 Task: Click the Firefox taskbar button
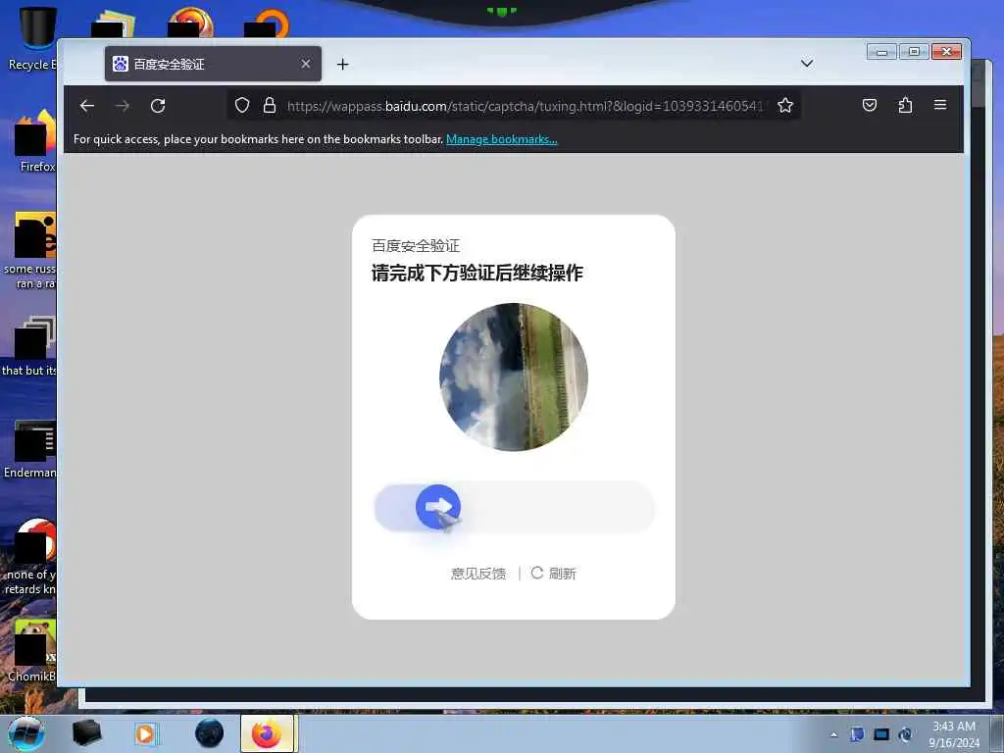[267, 733]
